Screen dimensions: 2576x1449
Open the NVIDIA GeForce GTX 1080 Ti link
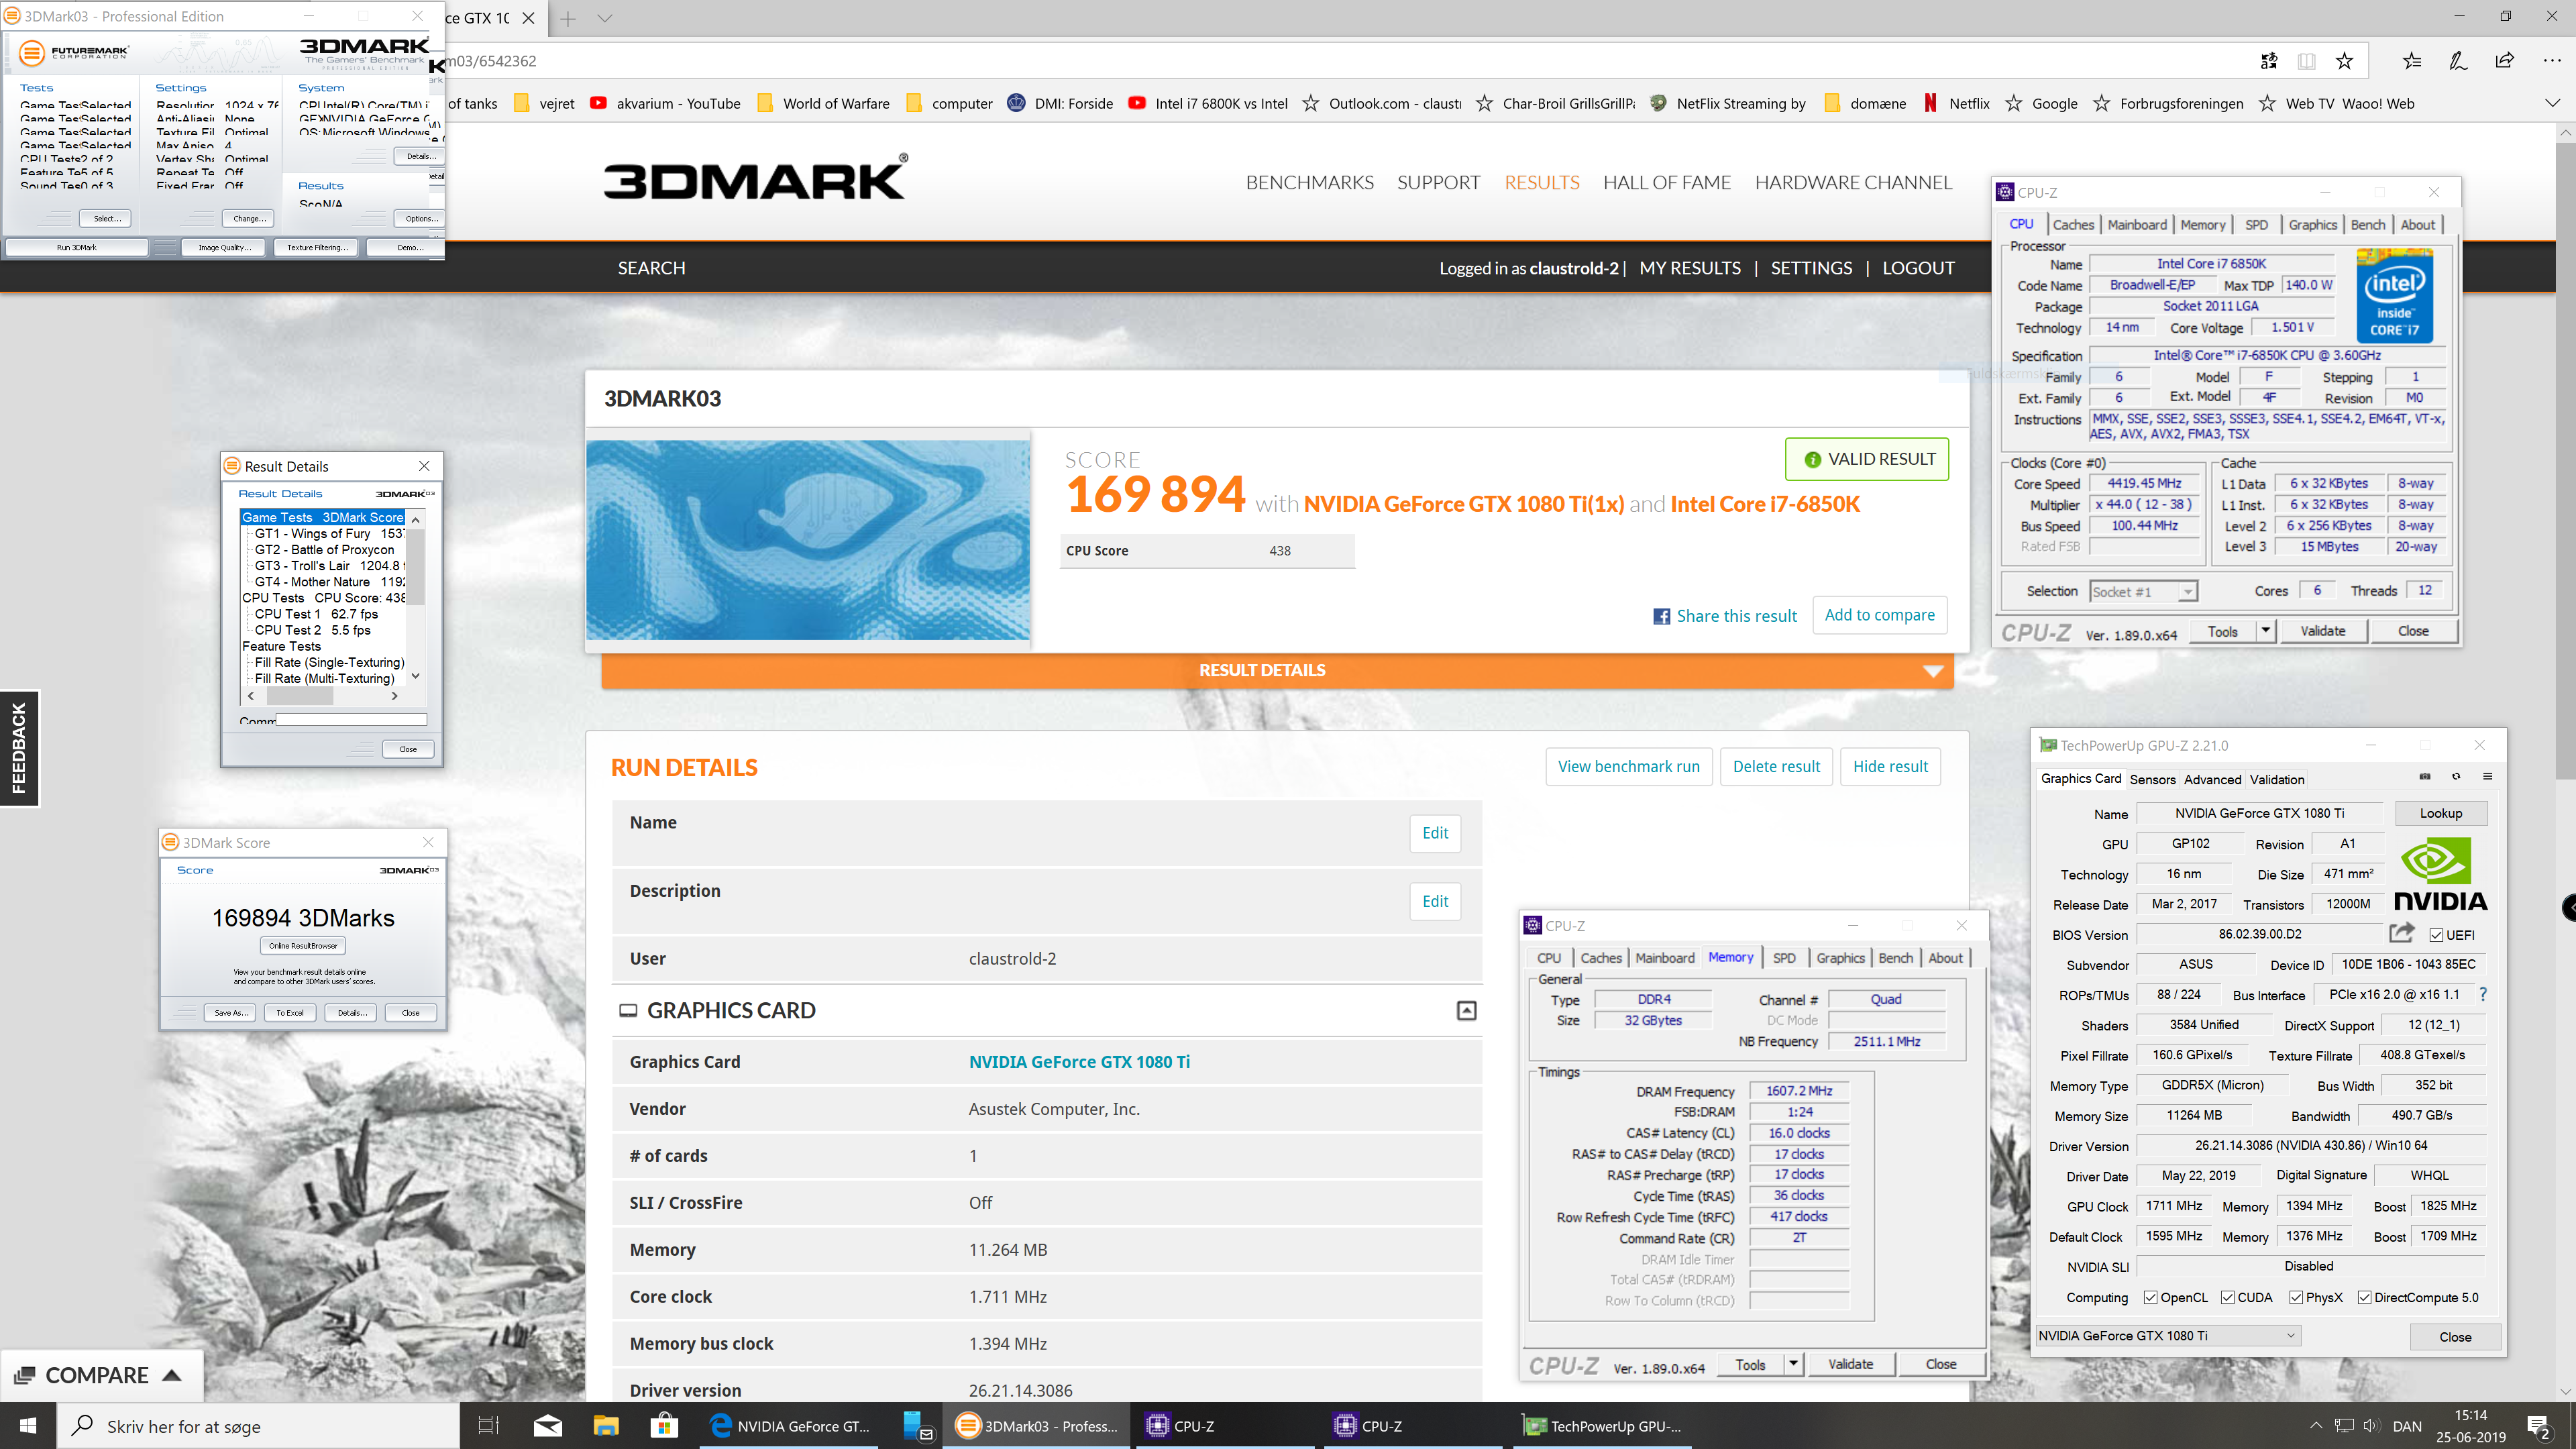pos(1079,1061)
